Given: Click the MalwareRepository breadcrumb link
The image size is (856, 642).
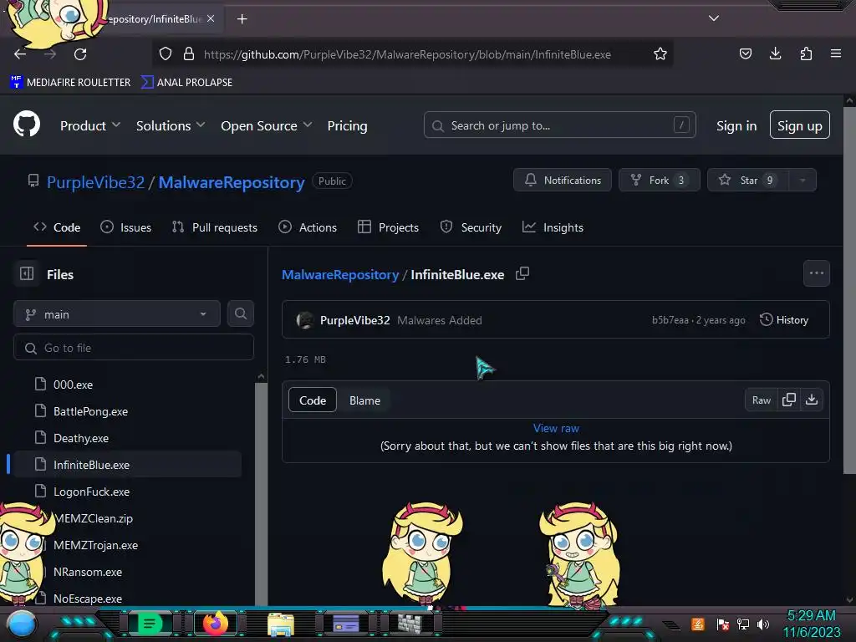Looking at the screenshot, I should click(x=340, y=274).
